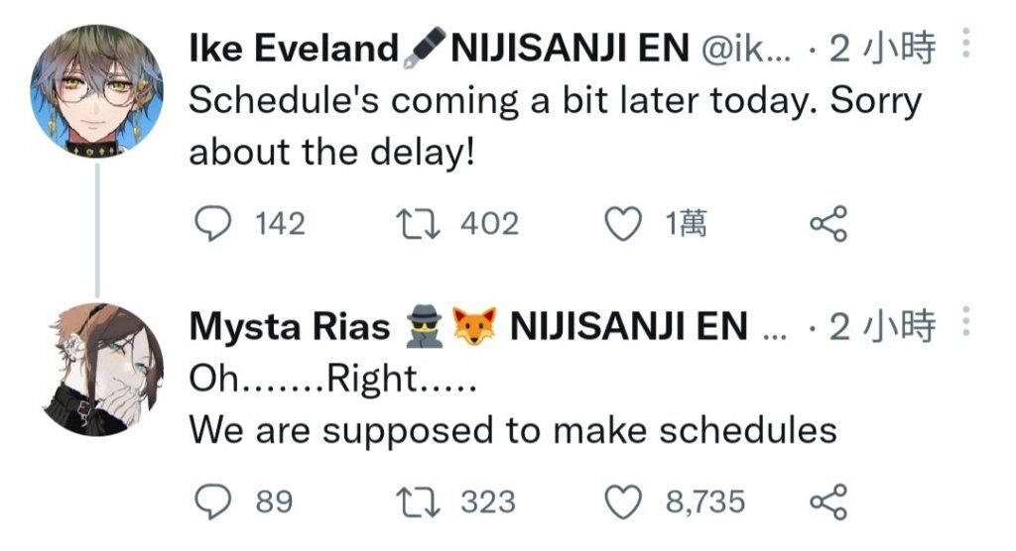Open more options on Mysta Rias's tweet

pyautogui.click(x=965, y=321)
